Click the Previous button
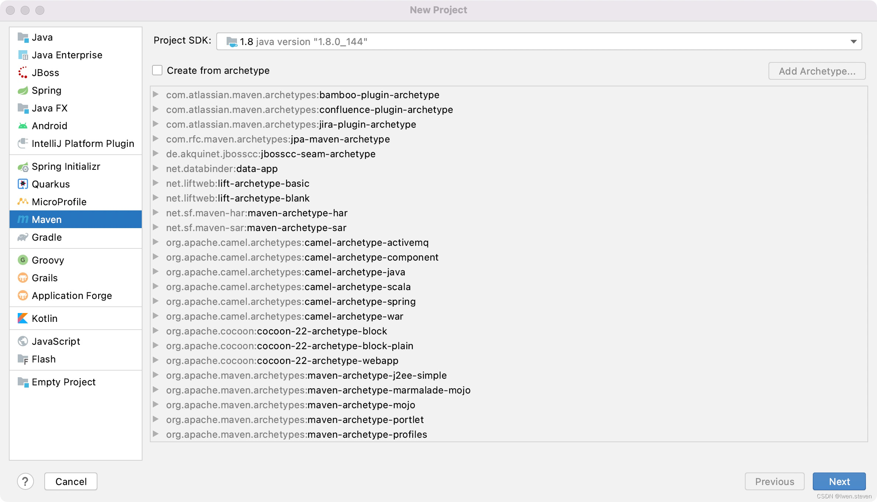Viewport: 877px width, 502px height. point(774,482)
